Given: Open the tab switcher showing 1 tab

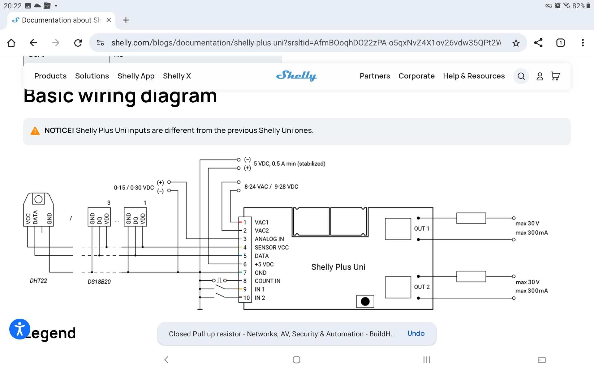Looking at the screenshot, I should point(561,43).
